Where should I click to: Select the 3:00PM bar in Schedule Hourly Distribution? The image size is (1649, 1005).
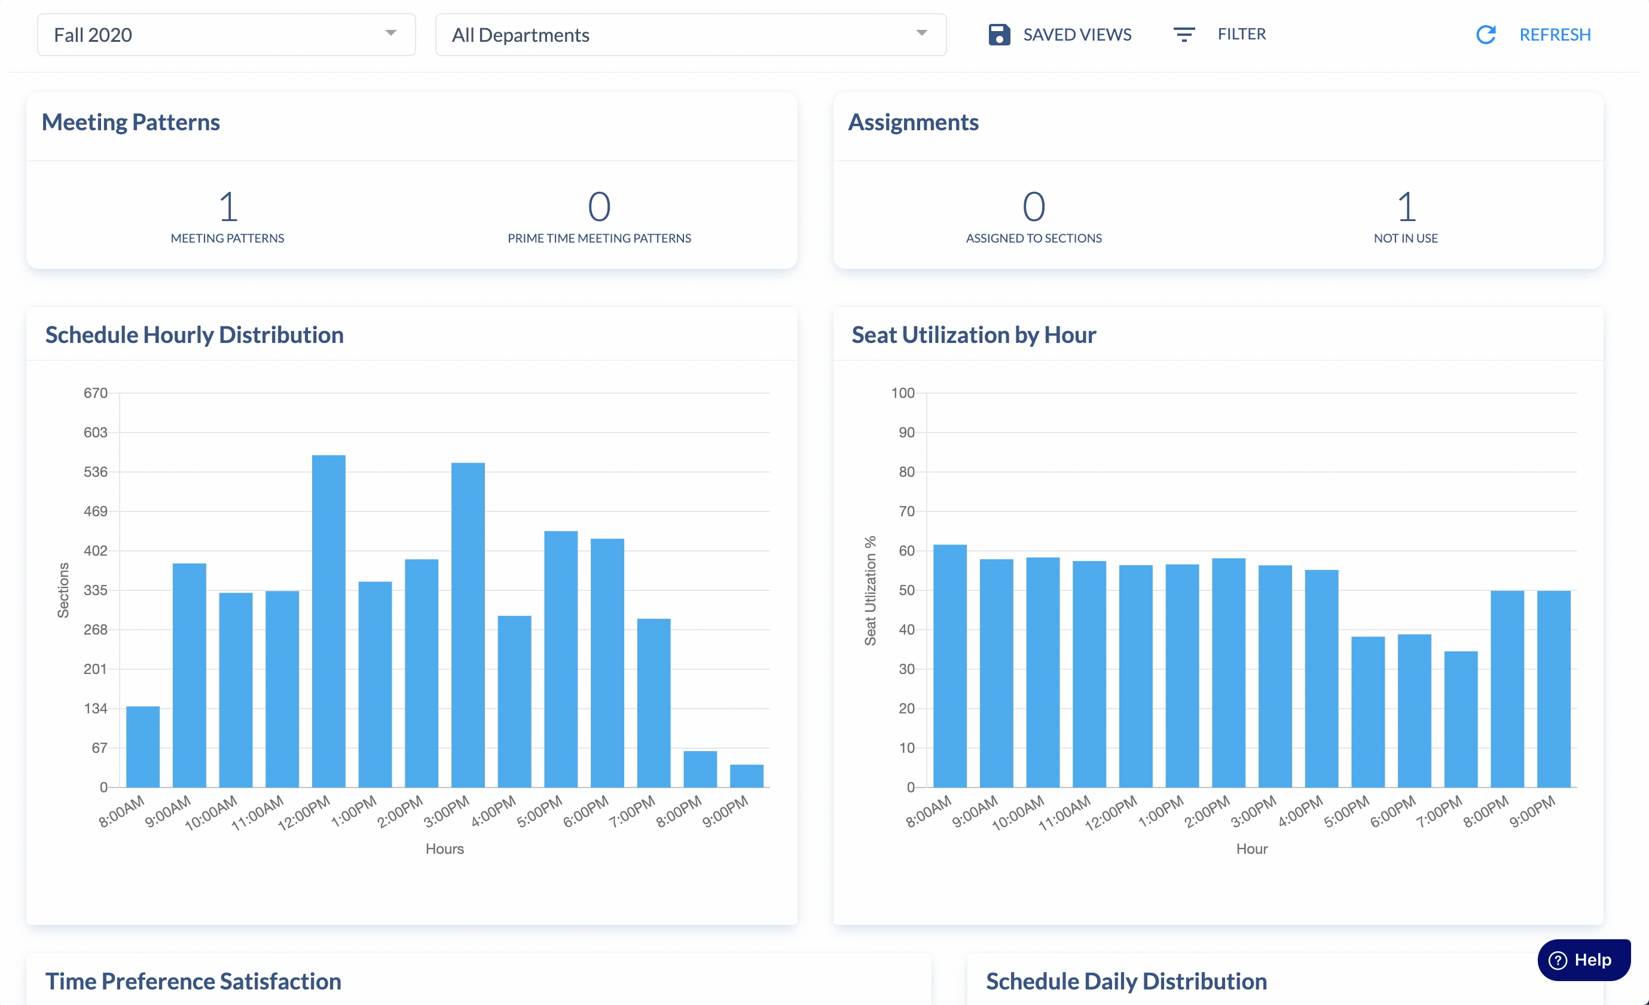coord(468,624)
